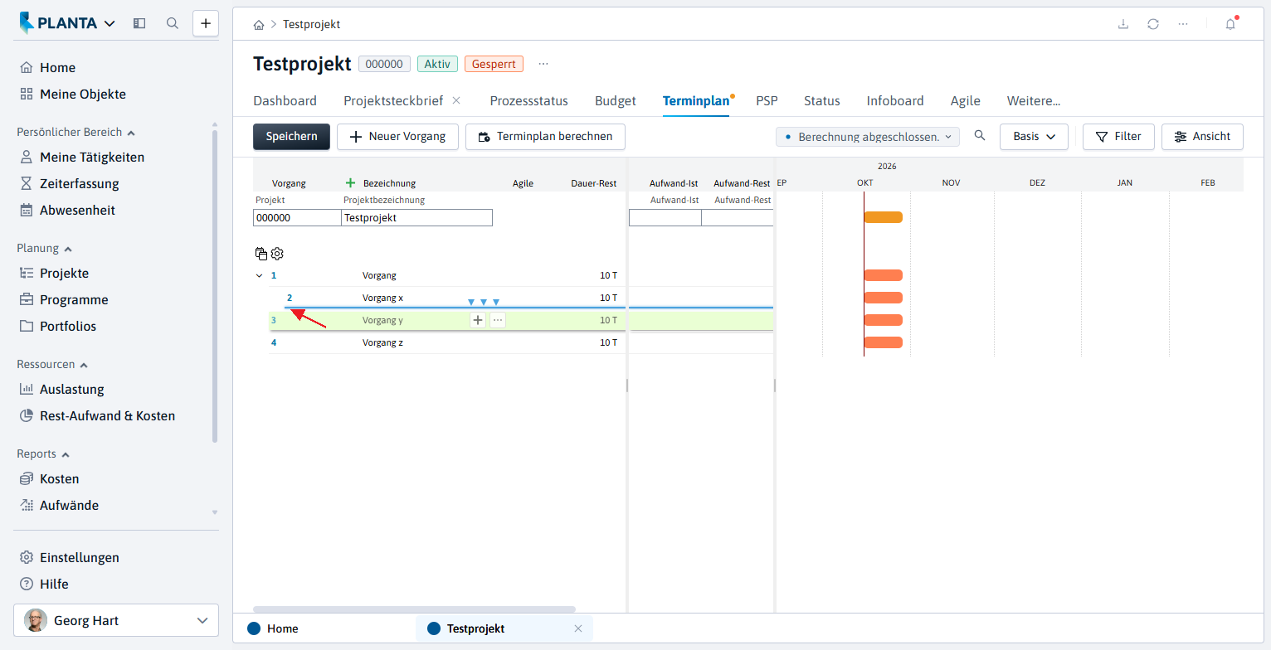Collapse the Reports section

66,454
